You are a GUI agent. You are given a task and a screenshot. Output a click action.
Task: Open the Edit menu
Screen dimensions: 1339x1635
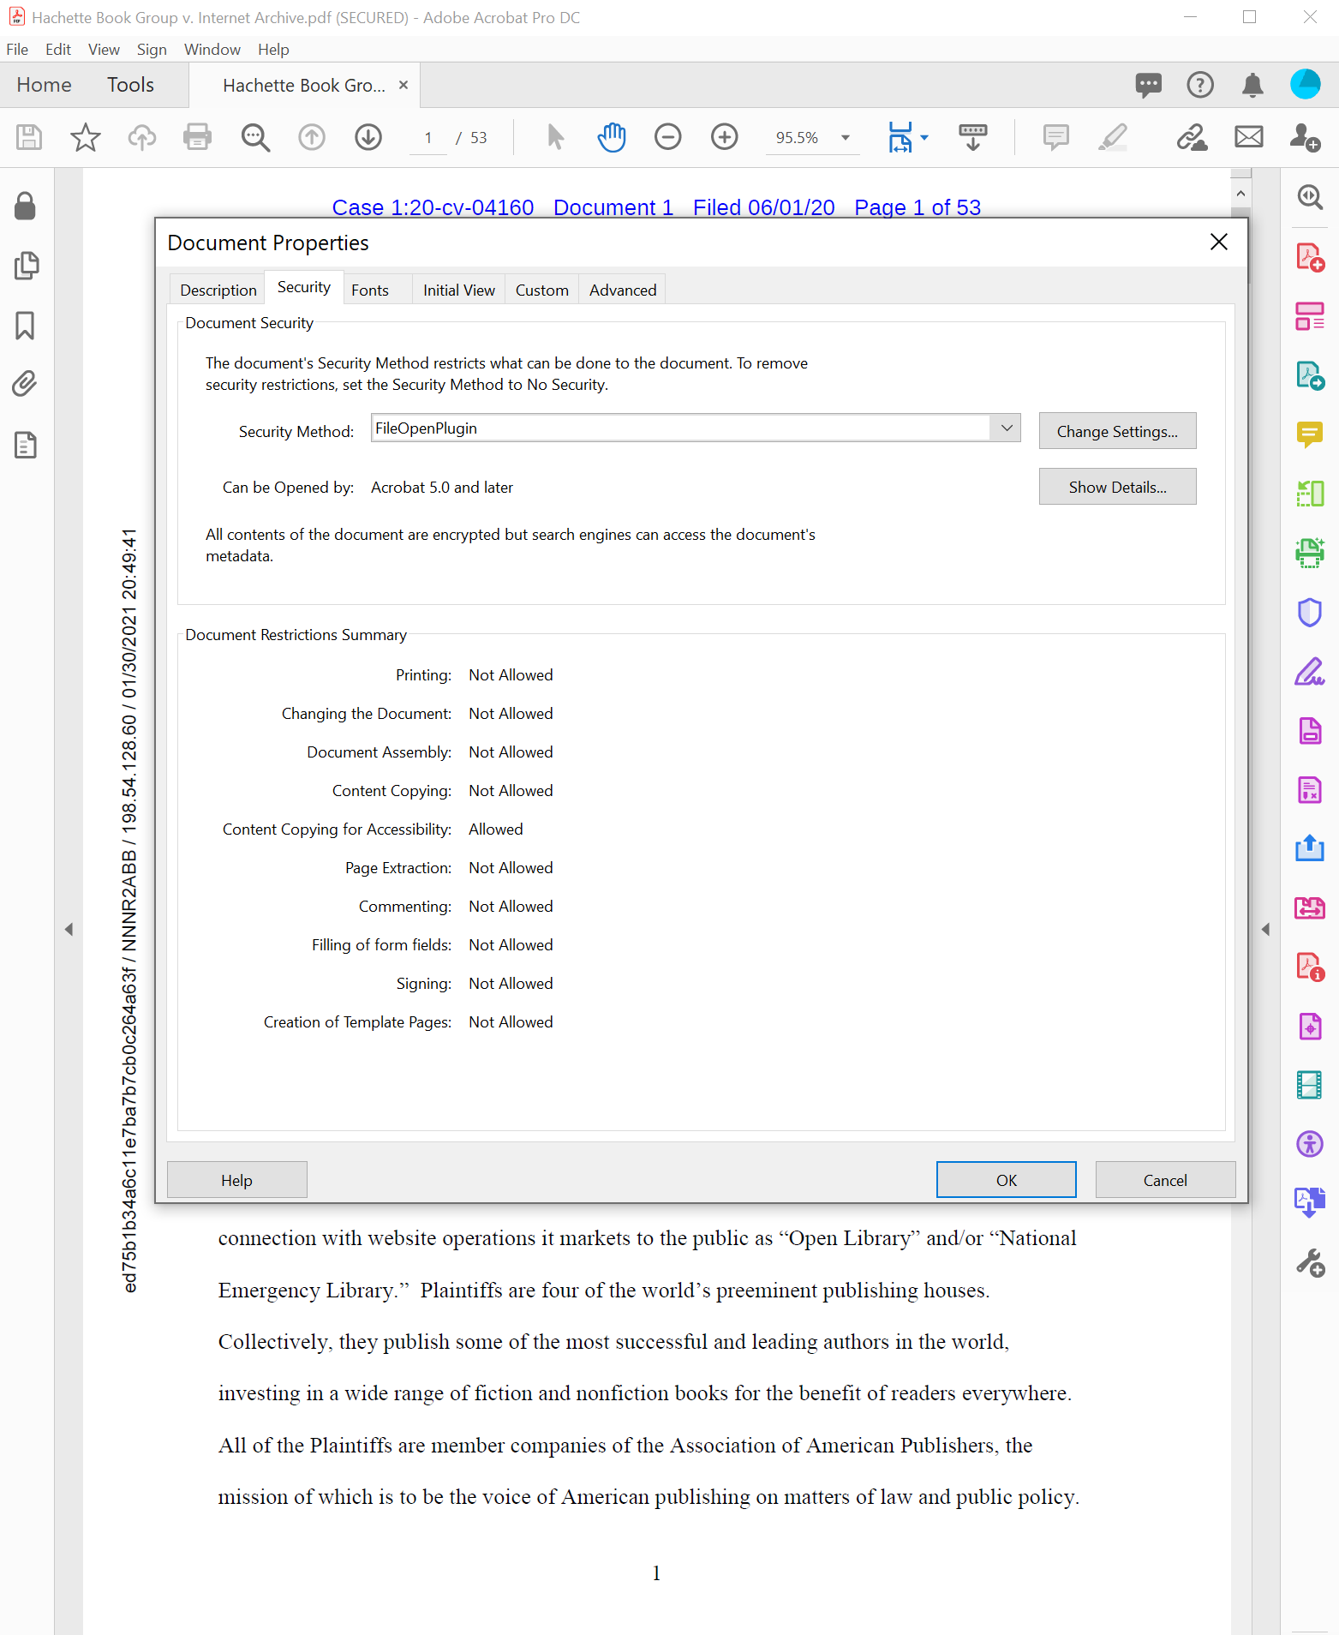(58, 49)
